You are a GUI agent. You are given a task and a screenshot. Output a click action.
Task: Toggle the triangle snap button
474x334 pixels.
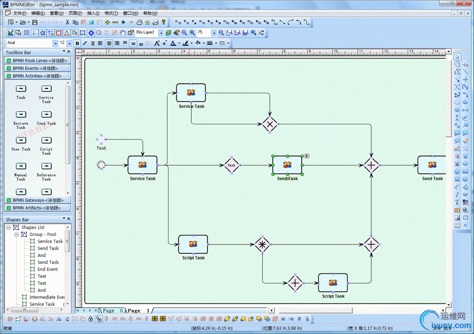[x=67, y=33]
